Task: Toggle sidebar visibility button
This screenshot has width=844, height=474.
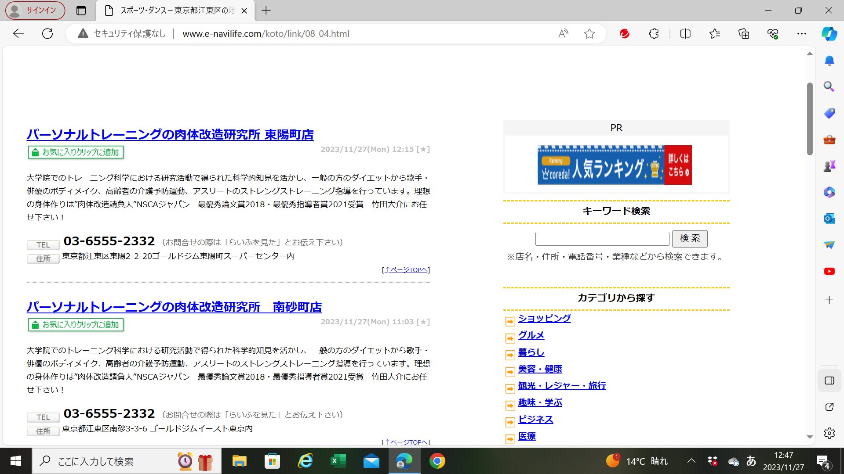Action: point(829,381)
